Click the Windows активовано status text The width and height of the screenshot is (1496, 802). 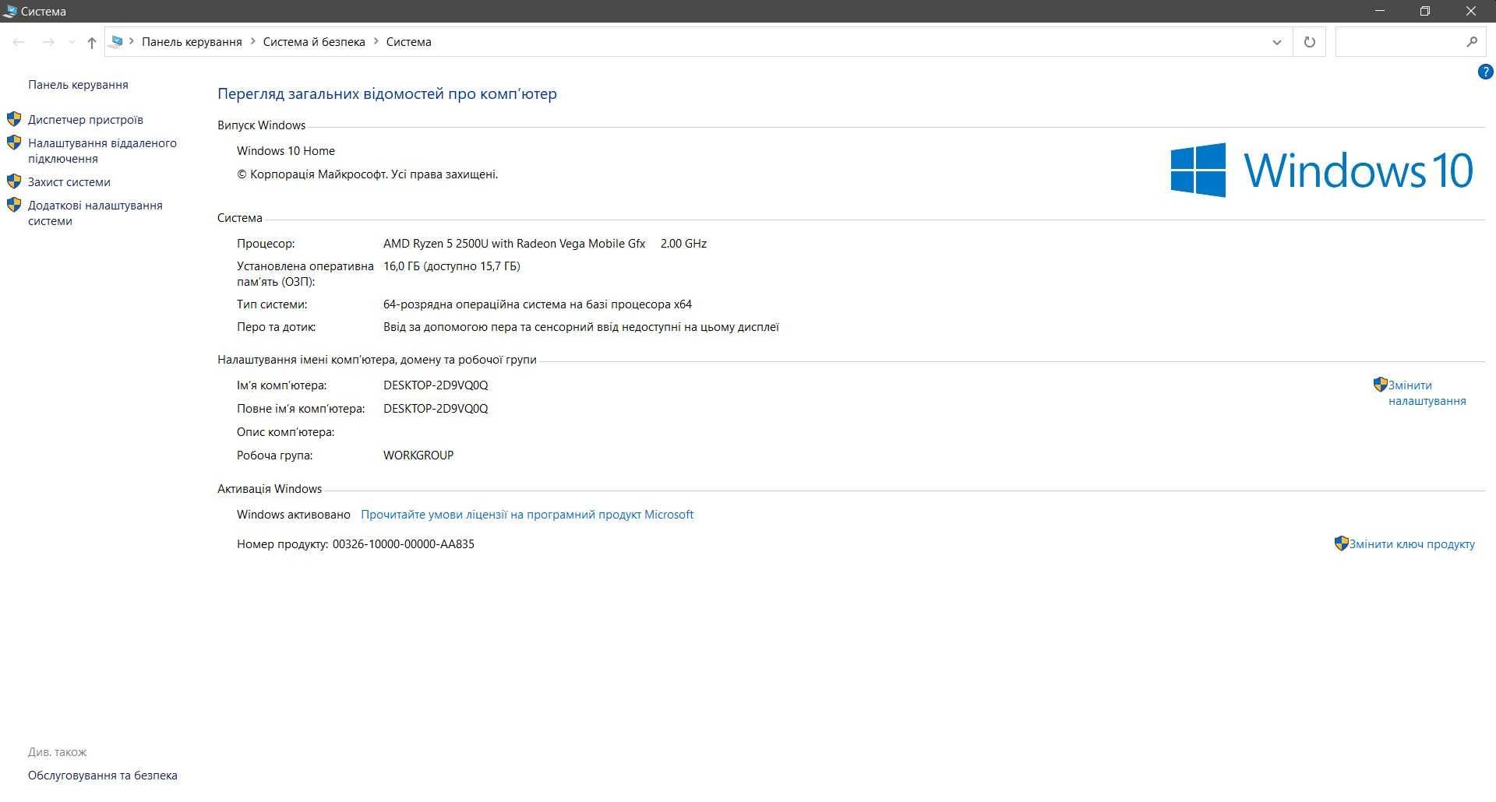[x=294, y=515]
